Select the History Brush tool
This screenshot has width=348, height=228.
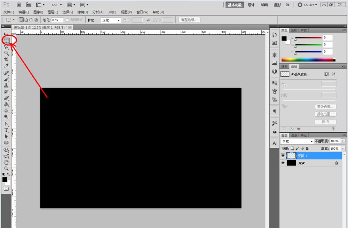6,91
